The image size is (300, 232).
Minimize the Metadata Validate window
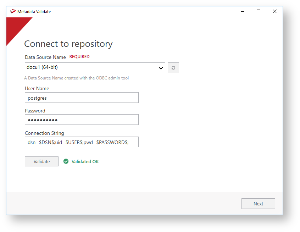pos(243,12)
